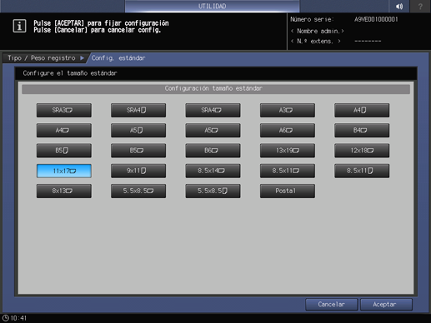The height and width of the screenshot is (323, 431).
Task: Select the SRA4 landscape paper size
Action: pos(213,110)
